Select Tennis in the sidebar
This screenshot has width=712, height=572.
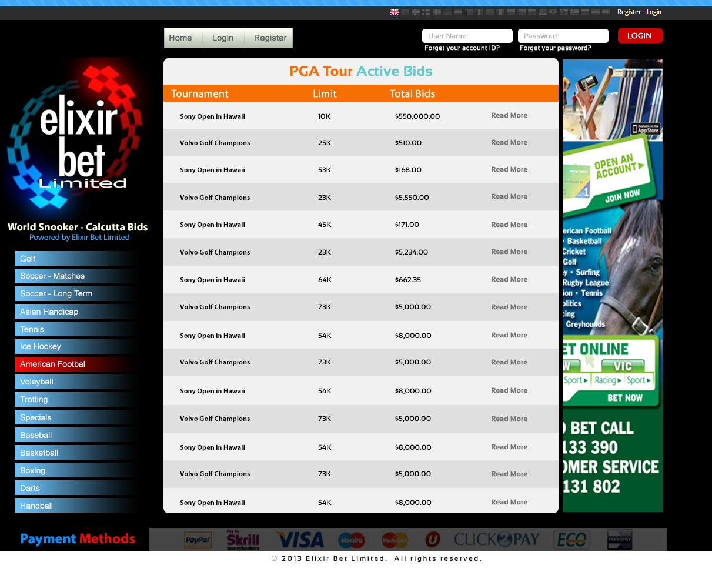pyautogui.click(x=76, y=329)
